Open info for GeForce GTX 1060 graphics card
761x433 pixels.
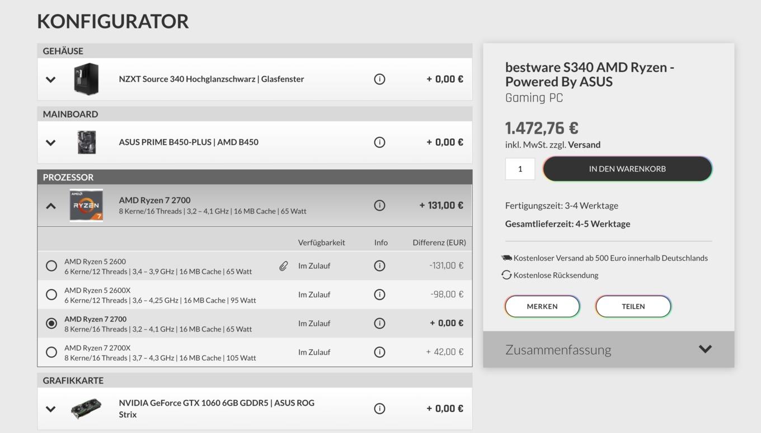pyautogui.click(x=379, y=409)
